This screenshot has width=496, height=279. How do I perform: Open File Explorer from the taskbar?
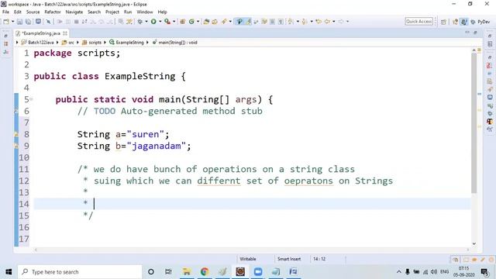[187, 272]
